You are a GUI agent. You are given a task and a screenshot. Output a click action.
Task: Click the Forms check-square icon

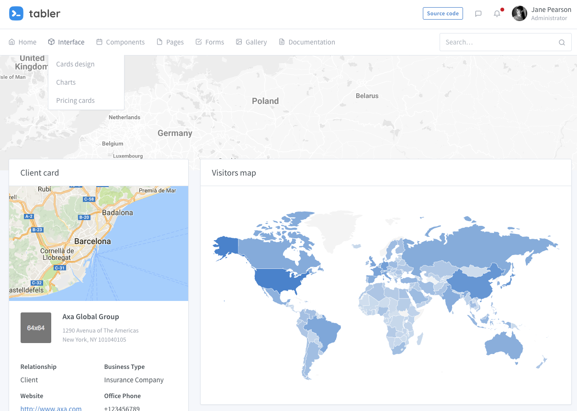click(x=199, y=42)
